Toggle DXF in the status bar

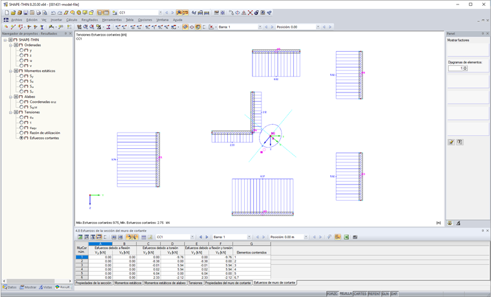coord(394,294)
